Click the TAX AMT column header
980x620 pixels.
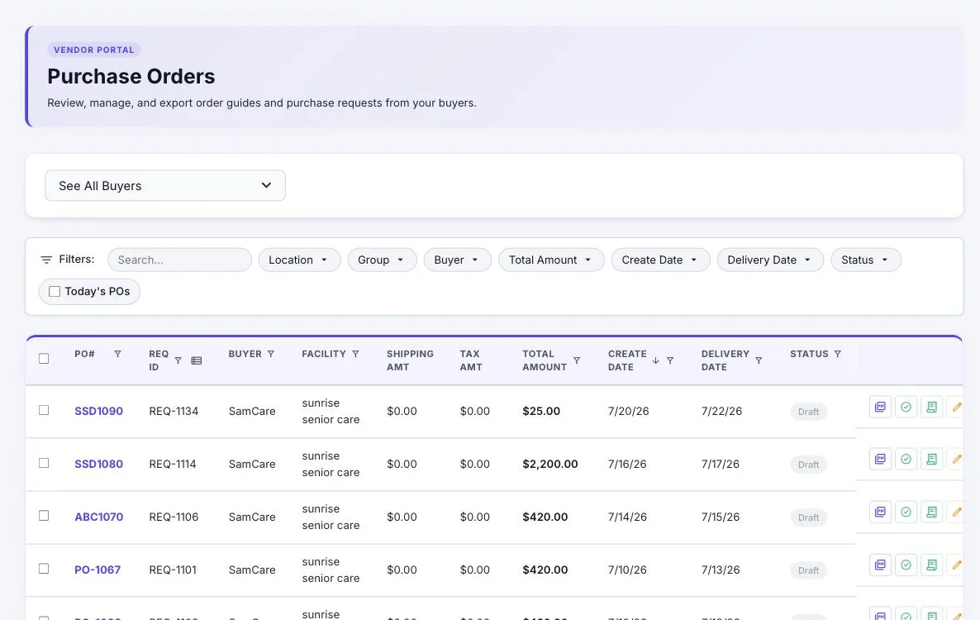471,360
